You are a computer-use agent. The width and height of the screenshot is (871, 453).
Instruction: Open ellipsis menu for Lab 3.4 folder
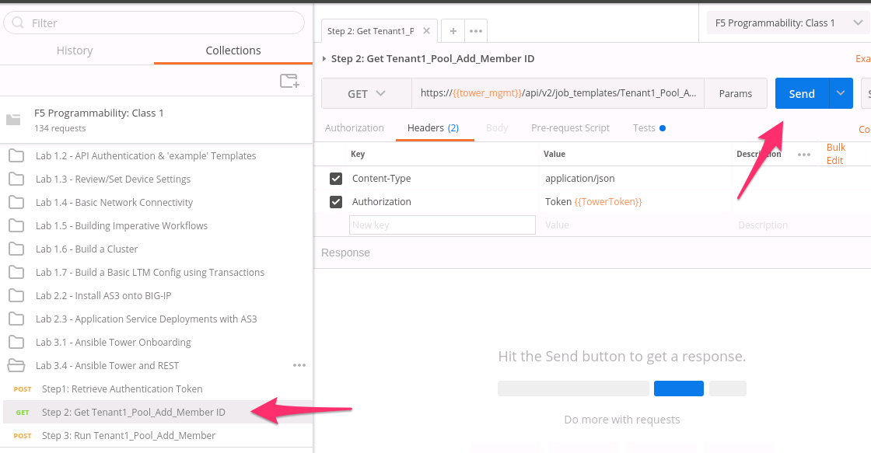(x=299, y=365)
